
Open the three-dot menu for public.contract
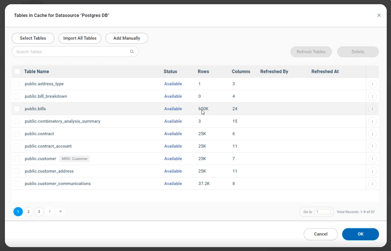(372, 134)
